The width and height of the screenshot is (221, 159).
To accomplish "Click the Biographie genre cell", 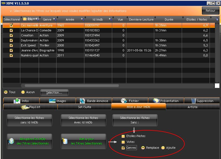I will click(x=48, y=50).
